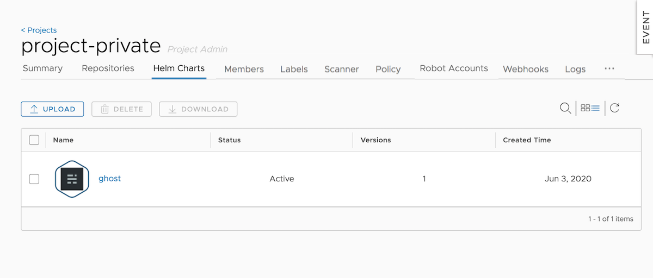This screenshot has height=278, width=653.
Task: Go to the Webhooks tab
Action: (525, 69)
